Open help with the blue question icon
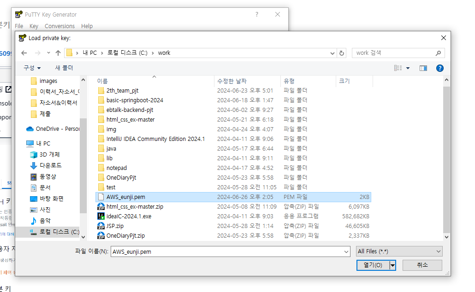This screenshot has width=475, height=292. 440,68
